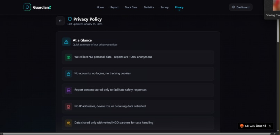Click Data shared with NGO partners text

pyautogui.click(x=114, y=123)
